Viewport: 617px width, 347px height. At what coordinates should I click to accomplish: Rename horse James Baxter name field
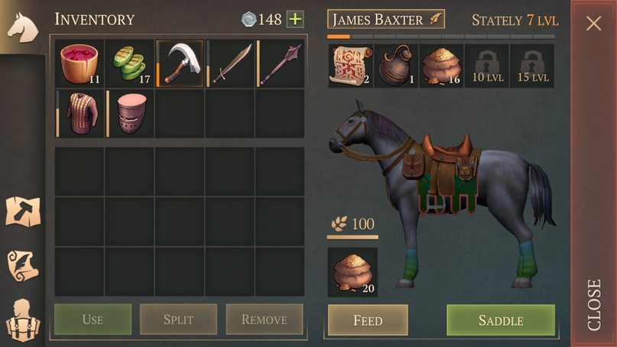tap(386, 19)
